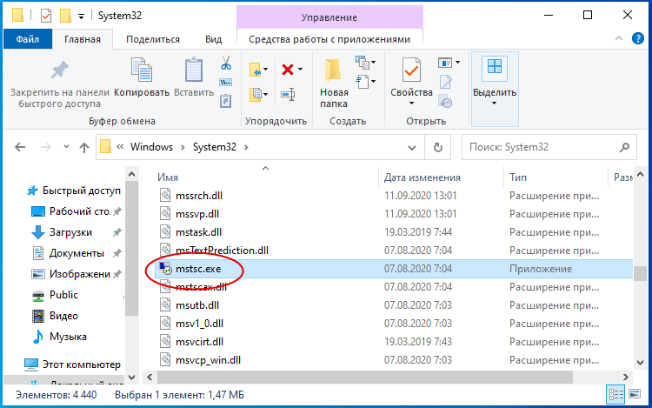This screenshot has width=652, height=408.
Task: Open the Файл menu tab
Action: (x=28, y=39)
